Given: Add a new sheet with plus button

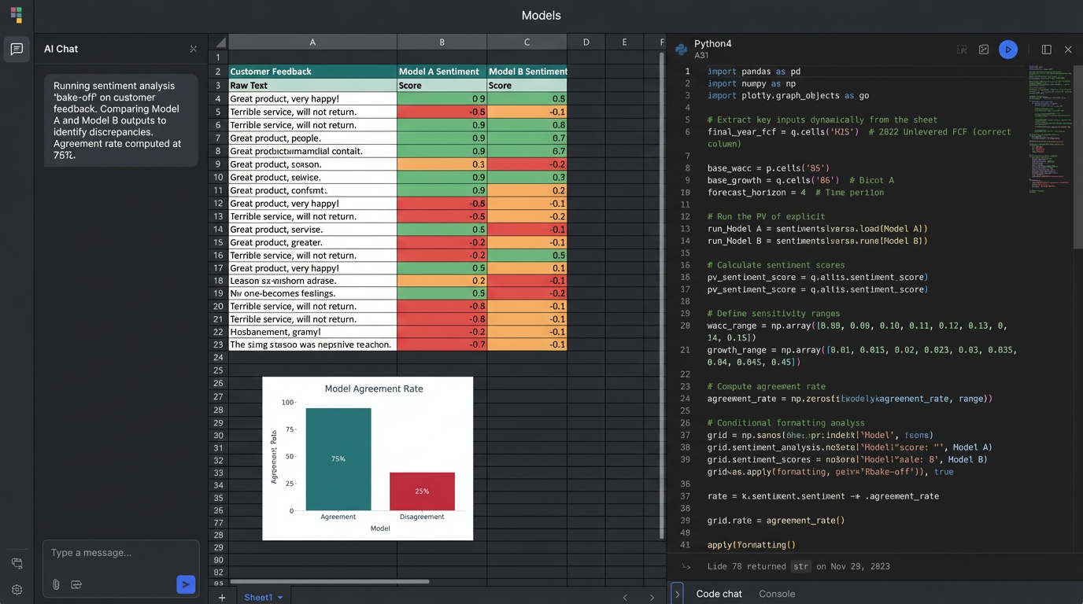Looking at the screenshot, I should click(x=222, y=598).
